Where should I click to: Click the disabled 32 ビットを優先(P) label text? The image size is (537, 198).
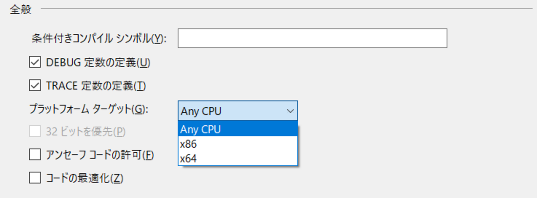pyautogui.click(x=86, y=132)
